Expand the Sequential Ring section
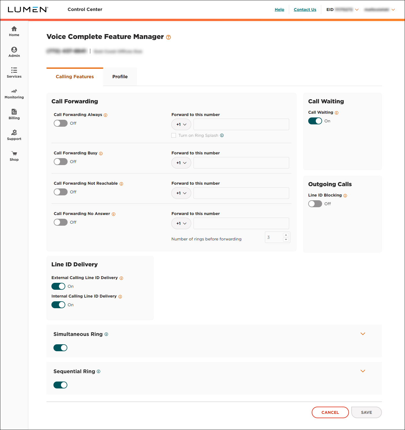The height and width of the screenshot is (430, 405). click(x=363, y=371)
